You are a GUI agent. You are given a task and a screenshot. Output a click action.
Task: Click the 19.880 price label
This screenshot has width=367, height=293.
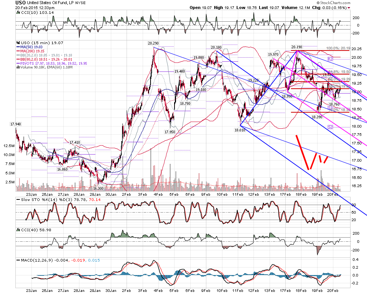tap(199, 58)
